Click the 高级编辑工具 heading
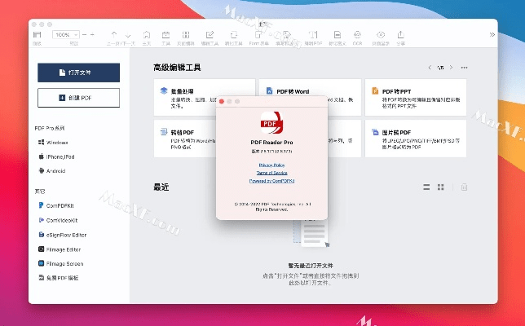This screenshot has width=525, height=326. click(x=177, y=68)
